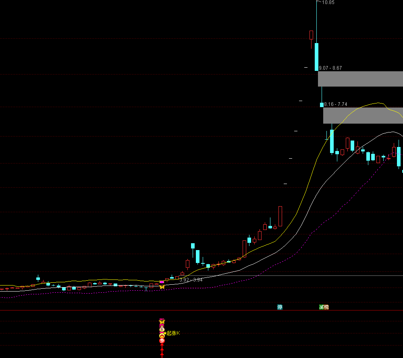Viewport: 403px width, 358px height.
Task: Click the solid red divider above the indicator panel
Action: coord(201,310)
